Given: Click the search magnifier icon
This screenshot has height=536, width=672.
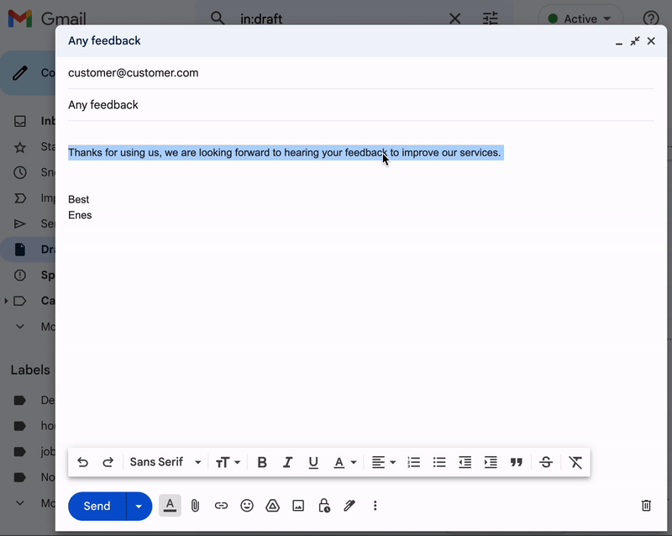Looking at the screenshot, I should click(218, 18).
